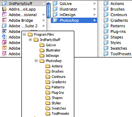Screen dimensions: 132x117
Task: Click the white arrow on highlighted Photoshop row
Action: point(95,20)
